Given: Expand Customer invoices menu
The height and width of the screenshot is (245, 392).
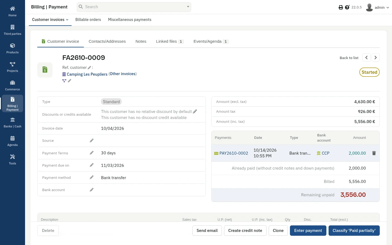Looking at the screenshot, I should click(x=50, y=20).
